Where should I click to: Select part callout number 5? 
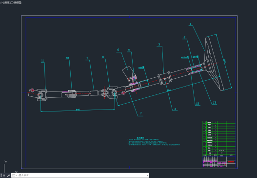[x=129, y=50]
